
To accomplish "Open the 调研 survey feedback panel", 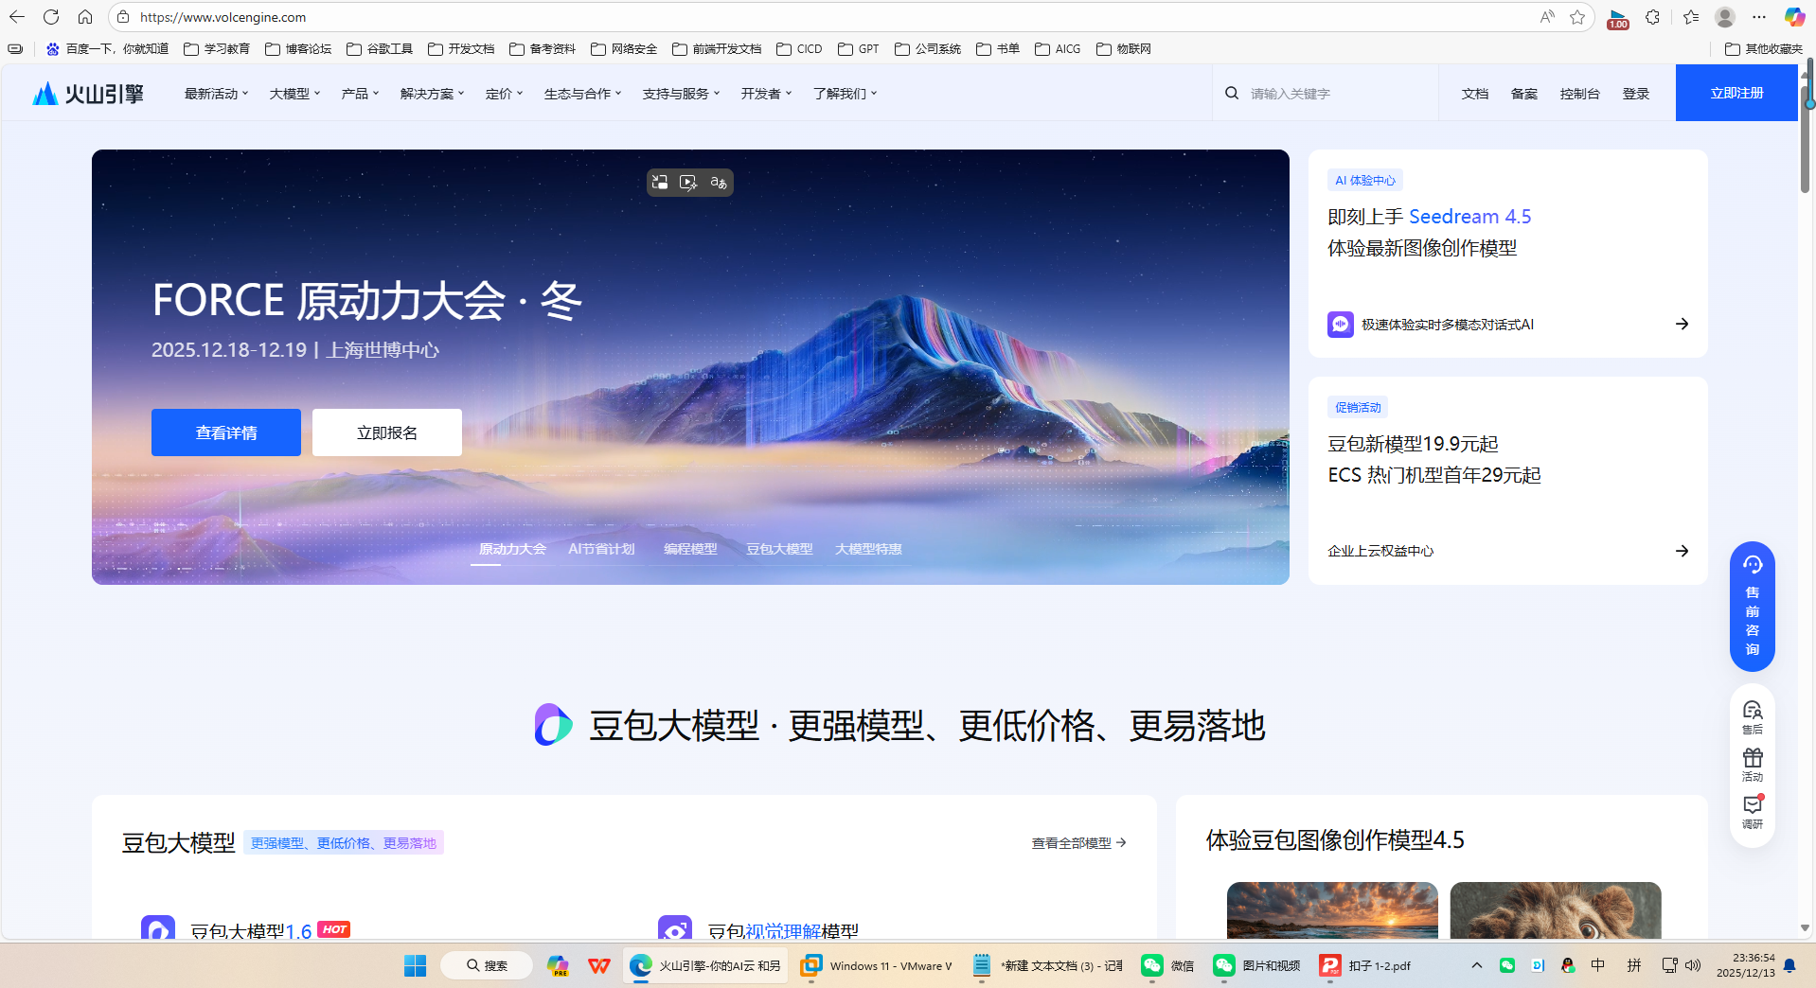I will (x=1752, y=811).
